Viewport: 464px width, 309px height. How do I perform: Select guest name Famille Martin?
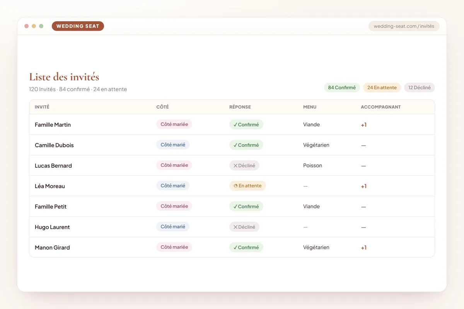click(x=53, y=125)
